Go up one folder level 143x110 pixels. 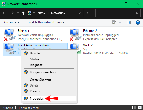pyautogui.click(x=23, y=13)
